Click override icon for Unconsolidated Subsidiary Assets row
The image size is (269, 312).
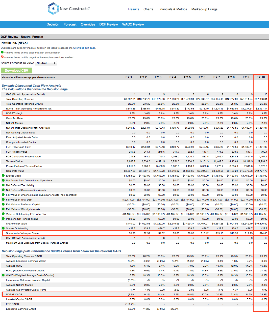3,195
